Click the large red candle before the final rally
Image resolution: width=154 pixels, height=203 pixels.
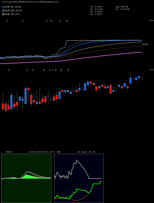pyautogui.click(x=111, y=89)
